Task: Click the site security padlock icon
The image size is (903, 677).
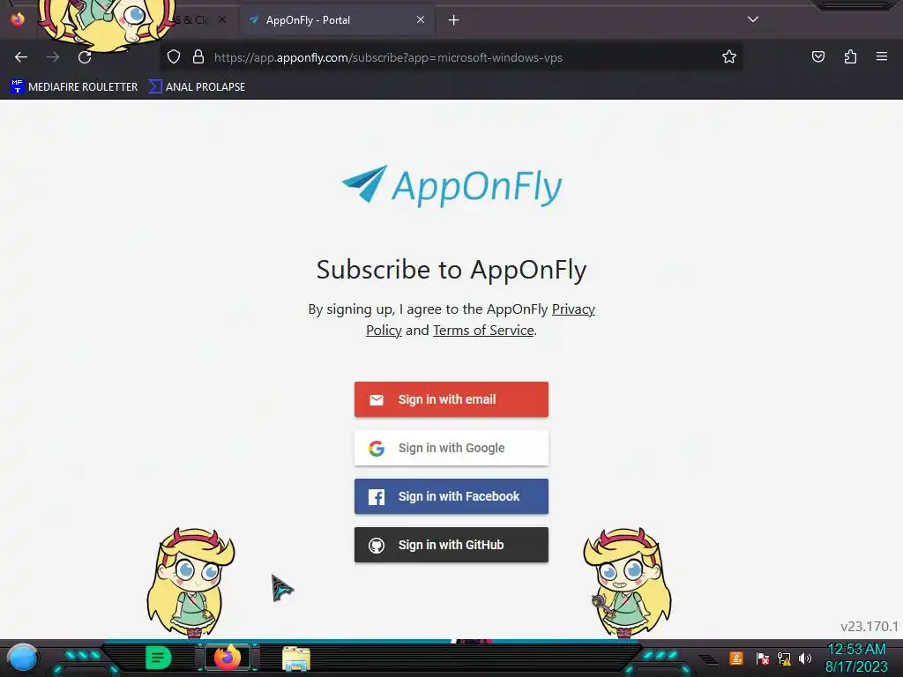Action: pos(198,57)
